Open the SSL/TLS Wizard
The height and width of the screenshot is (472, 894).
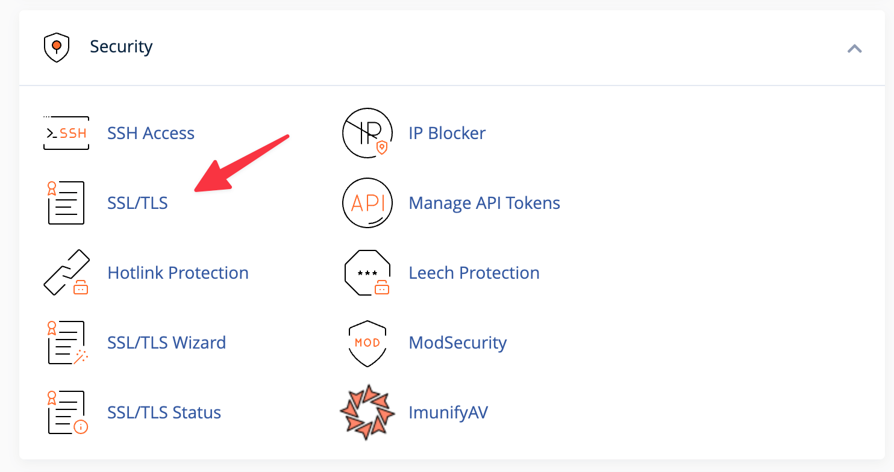coord(167,343)
